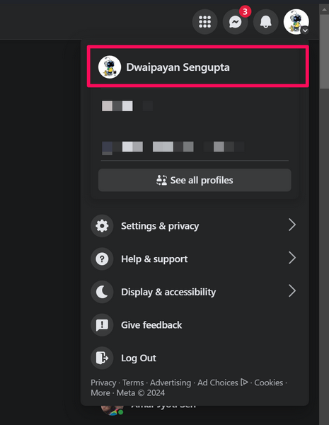The height and width of the screenshot is (425, 329).
Task: Open the Ad Choices footer link
Action: [x=222, y=382]
